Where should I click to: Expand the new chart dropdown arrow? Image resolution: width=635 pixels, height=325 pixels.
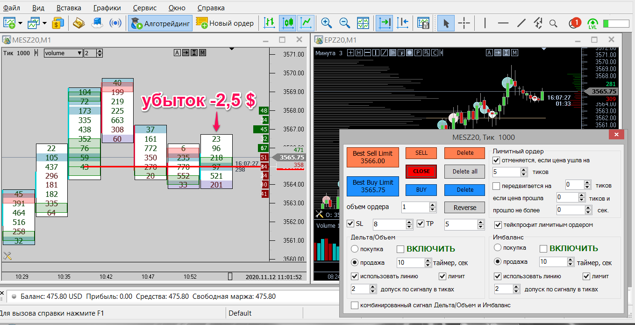(20, 23)
